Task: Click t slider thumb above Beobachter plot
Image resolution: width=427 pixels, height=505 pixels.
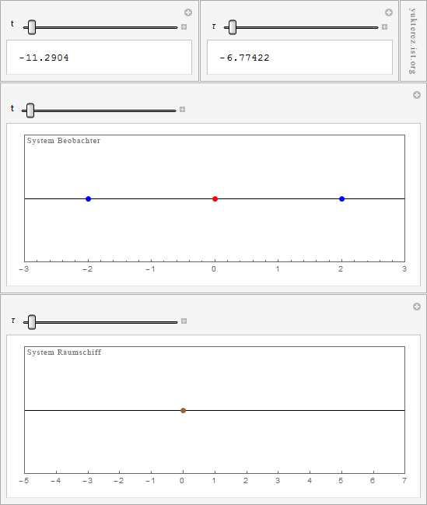Action: coord(30,110)
